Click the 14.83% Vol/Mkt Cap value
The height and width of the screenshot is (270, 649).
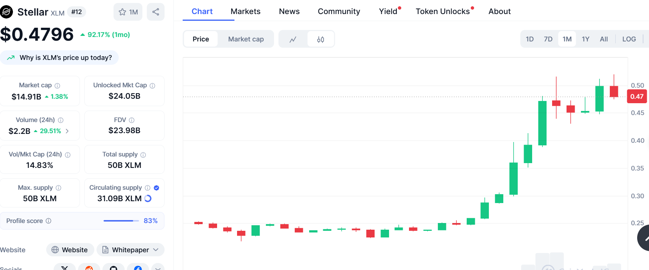tap(40, 165)
